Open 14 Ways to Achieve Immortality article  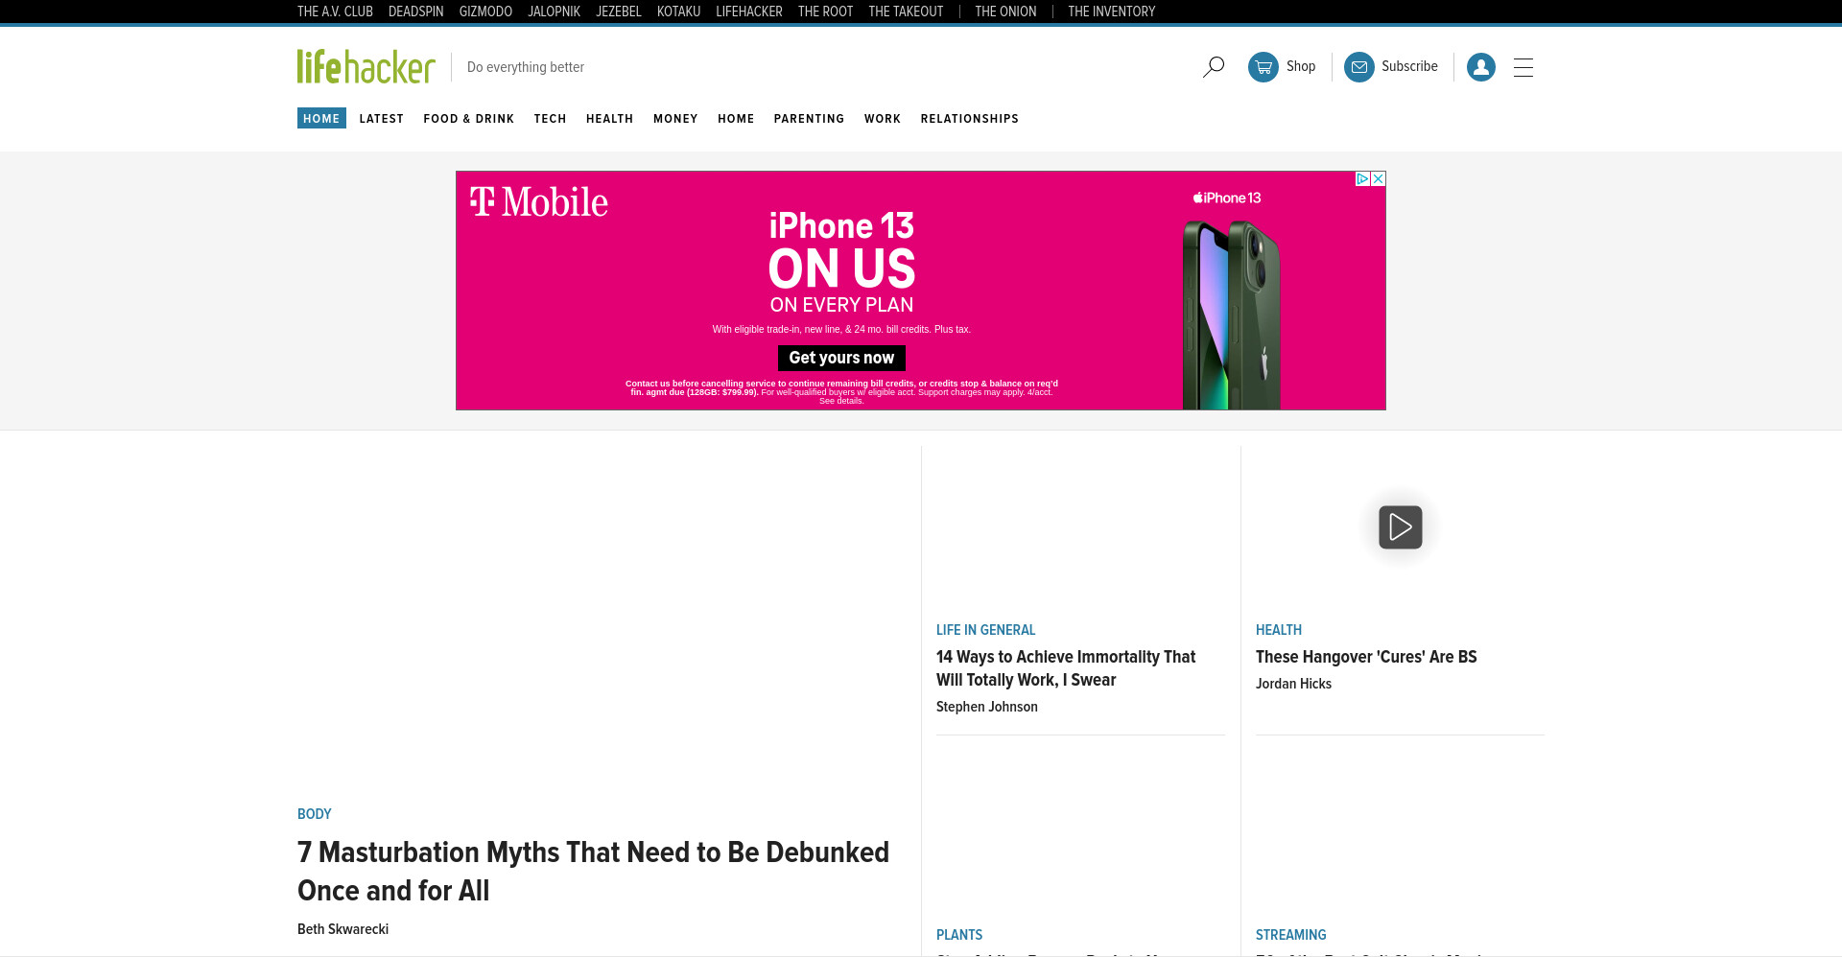pos(1066,668)
